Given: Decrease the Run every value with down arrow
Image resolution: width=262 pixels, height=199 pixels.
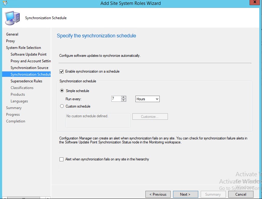Looking at the screenshot, I should pyautogui.click(x=124, y=101).
